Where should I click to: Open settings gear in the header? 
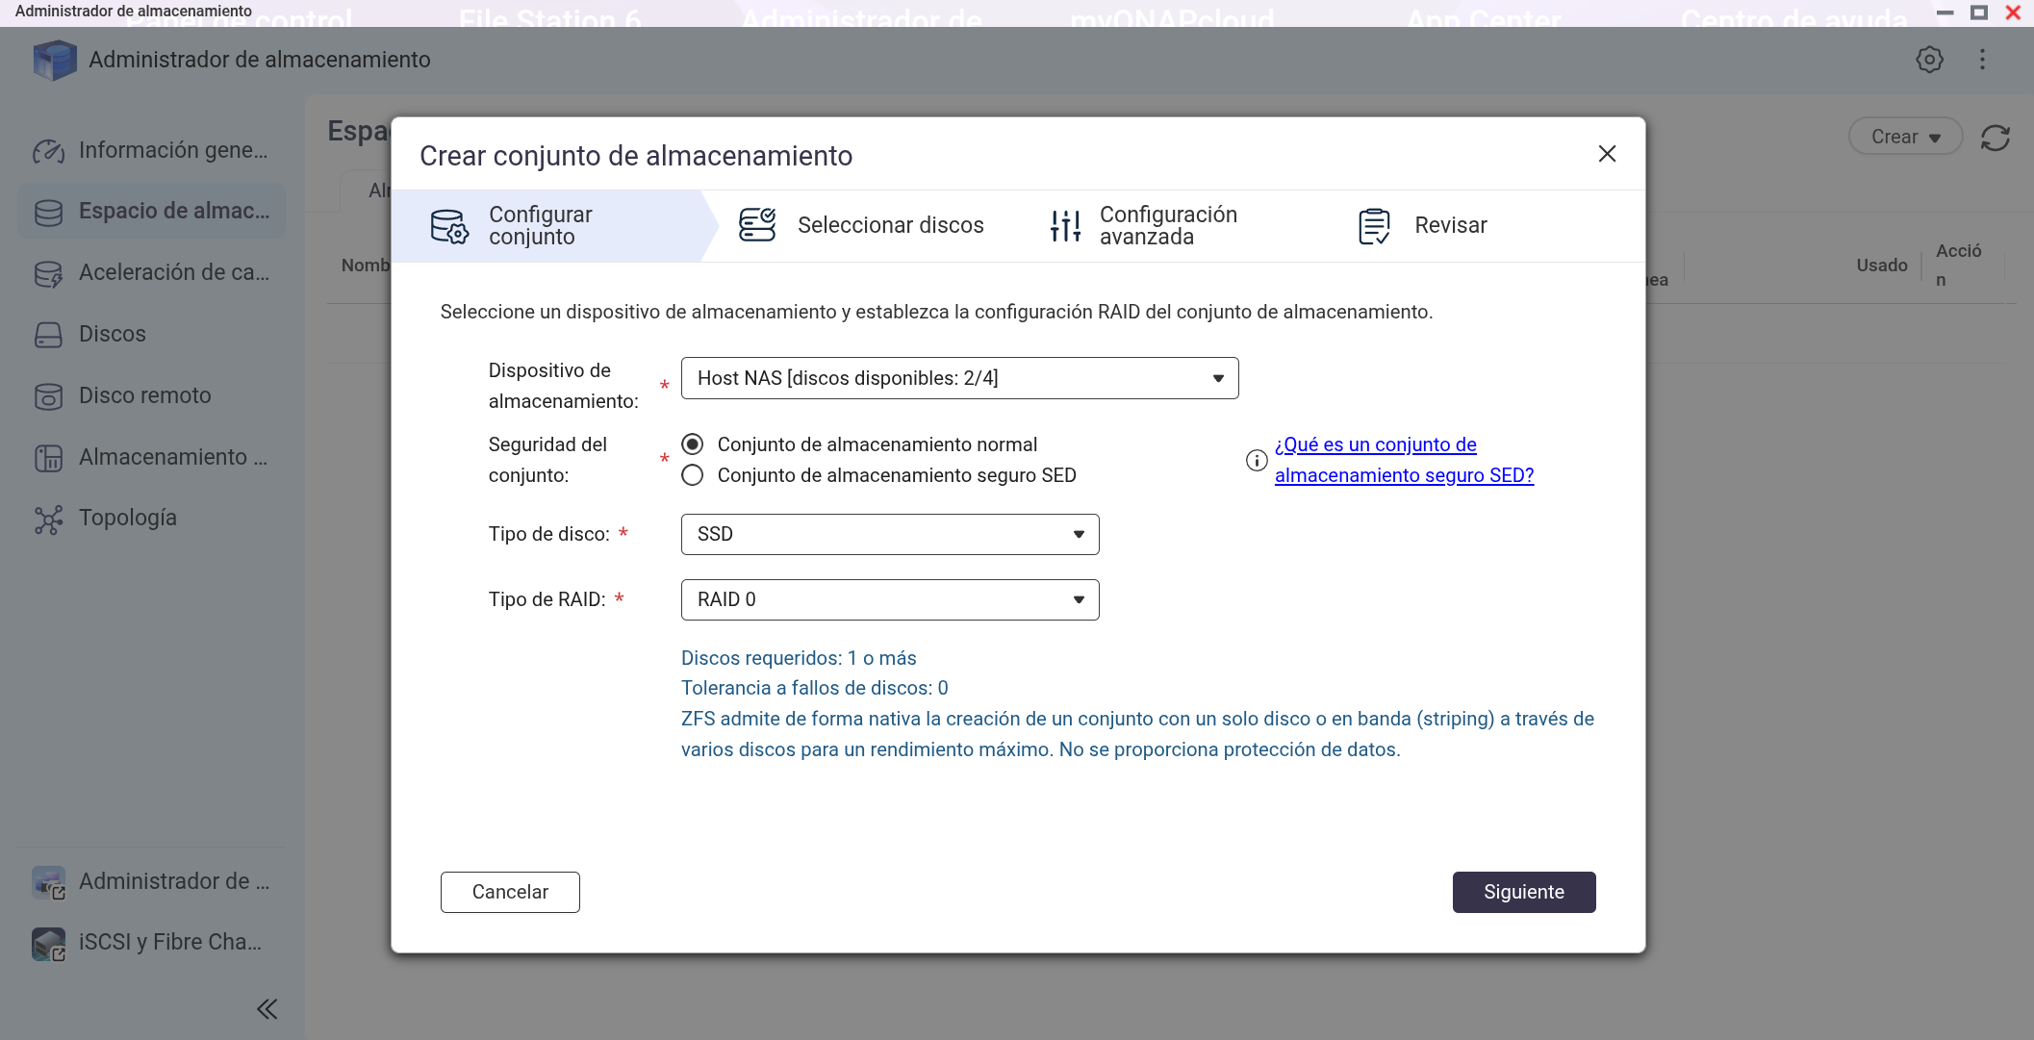point(1929,60)
